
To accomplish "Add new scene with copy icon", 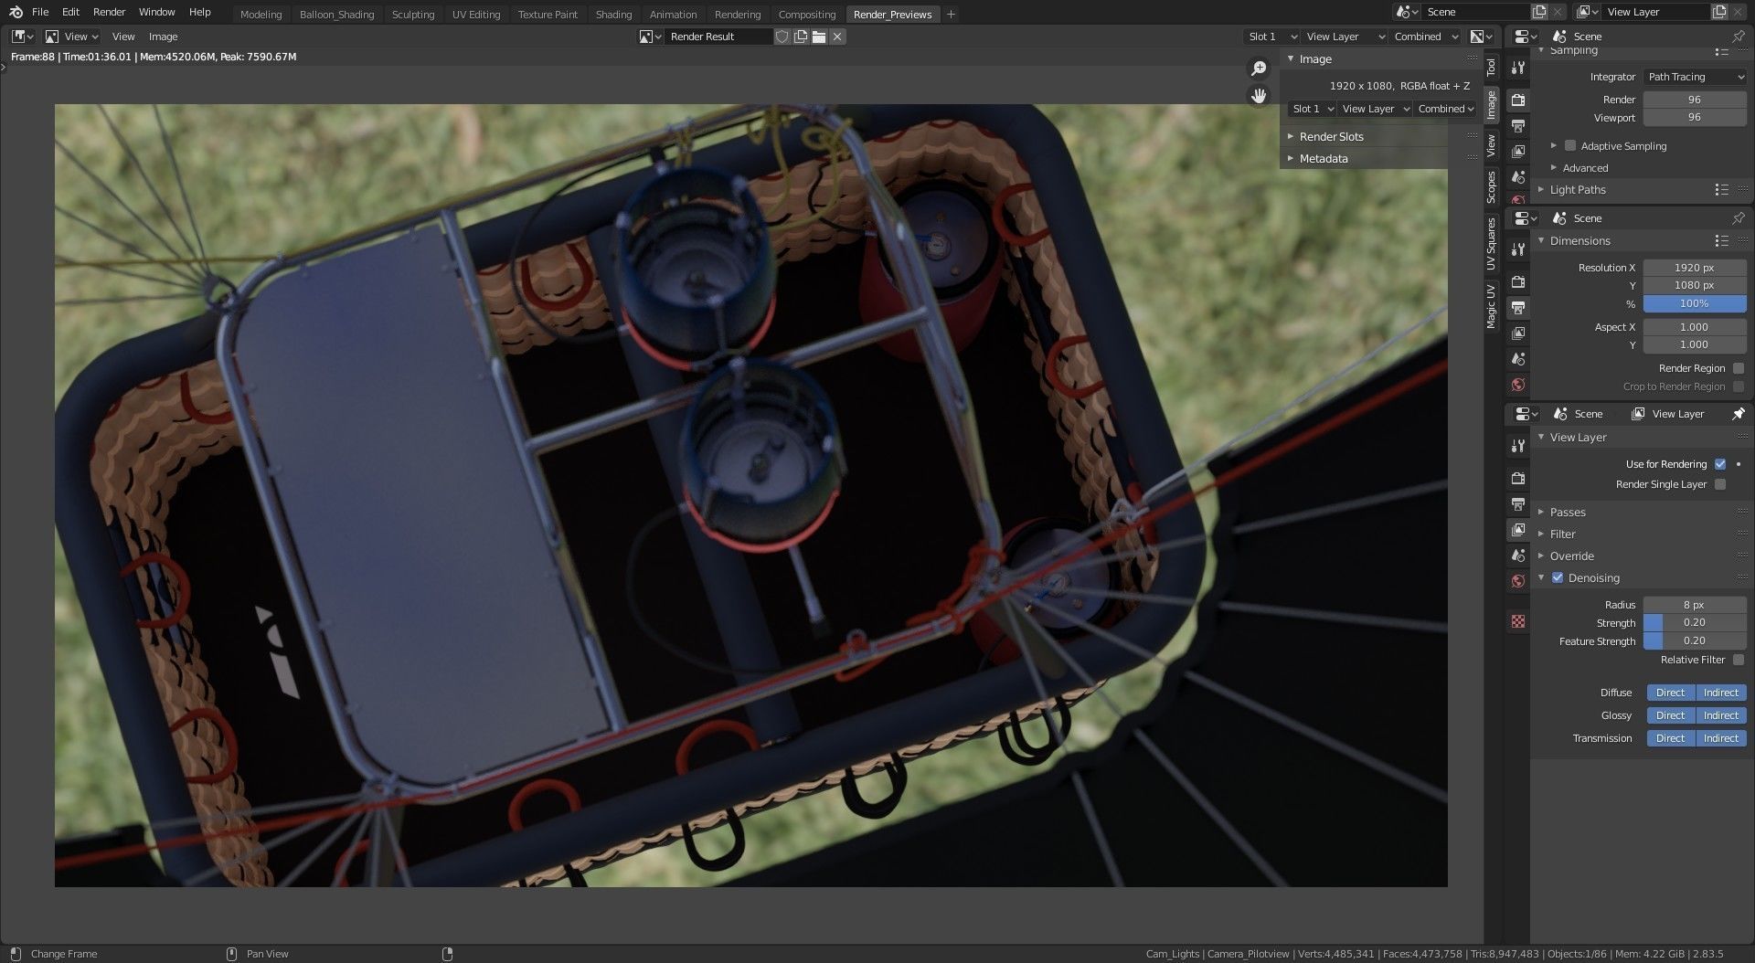I will point(1539,12).
